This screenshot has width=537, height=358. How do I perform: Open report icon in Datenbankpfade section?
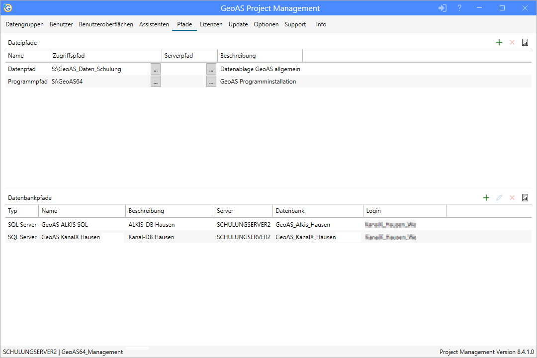point(525,198)
